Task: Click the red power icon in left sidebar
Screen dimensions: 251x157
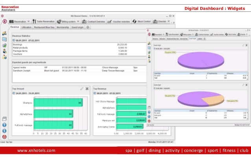Action: [x=4, y=137]
